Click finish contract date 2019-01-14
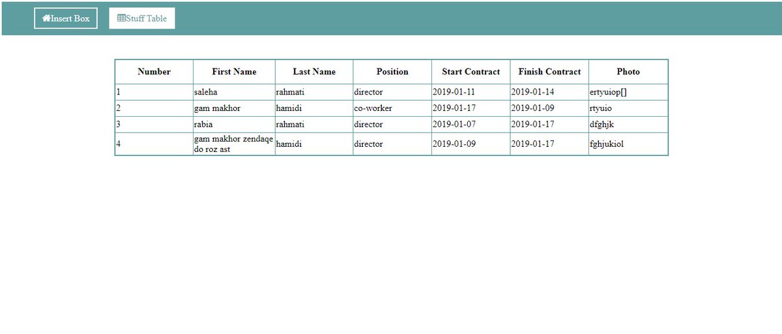 coord(549,92)
